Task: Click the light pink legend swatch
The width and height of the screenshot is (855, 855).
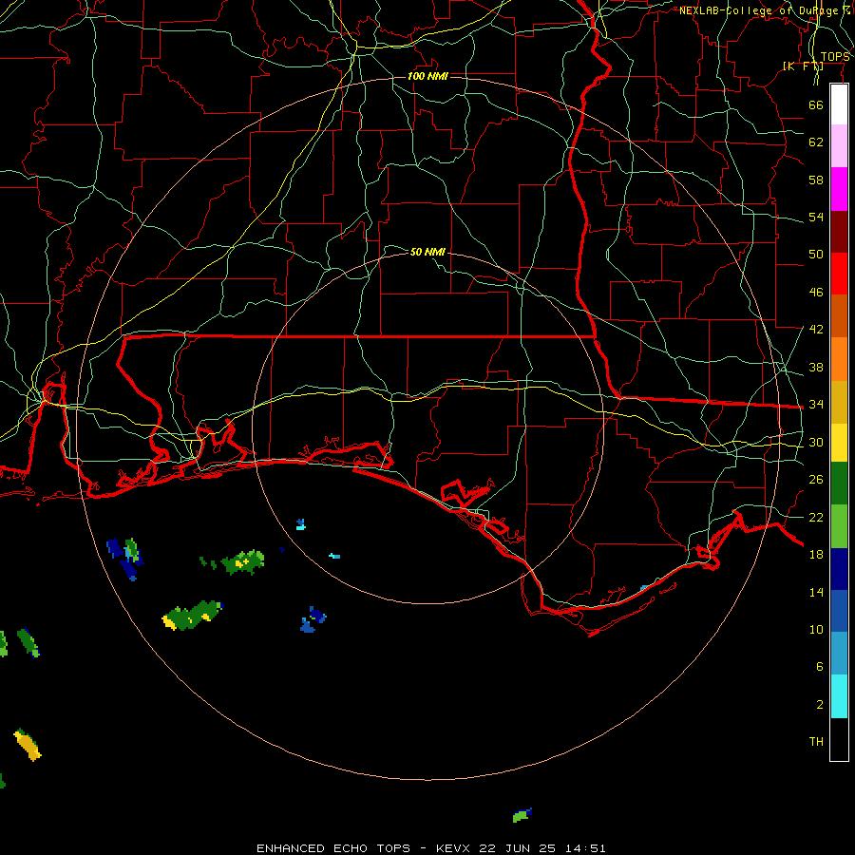Action: coord(839,146)
